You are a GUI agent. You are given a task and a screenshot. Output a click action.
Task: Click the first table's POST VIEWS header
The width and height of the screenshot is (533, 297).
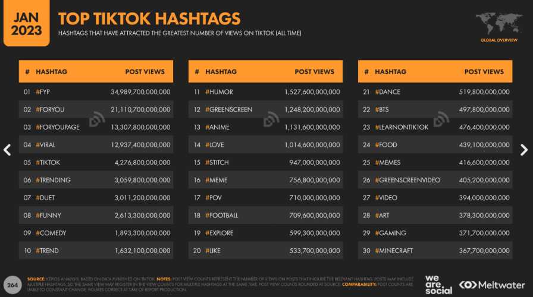tap(145, 72)
